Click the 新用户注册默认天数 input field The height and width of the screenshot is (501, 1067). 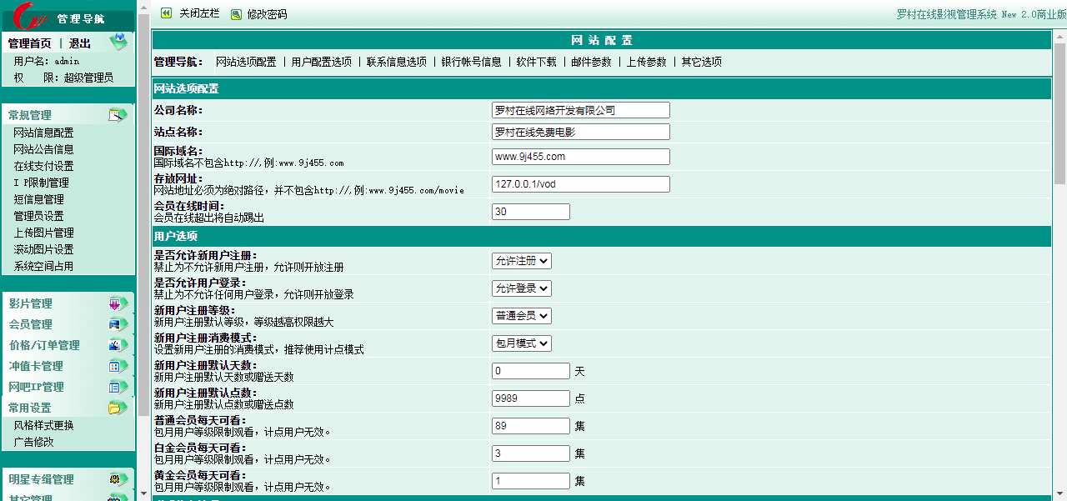pos(531,371)
